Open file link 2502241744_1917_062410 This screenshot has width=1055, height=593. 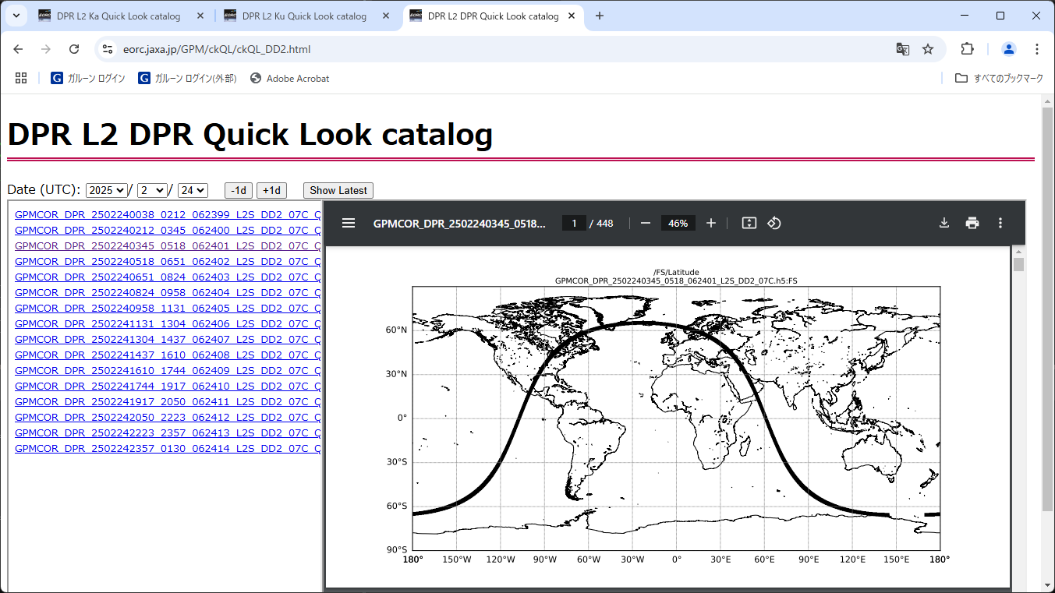(x=168, y=386)
